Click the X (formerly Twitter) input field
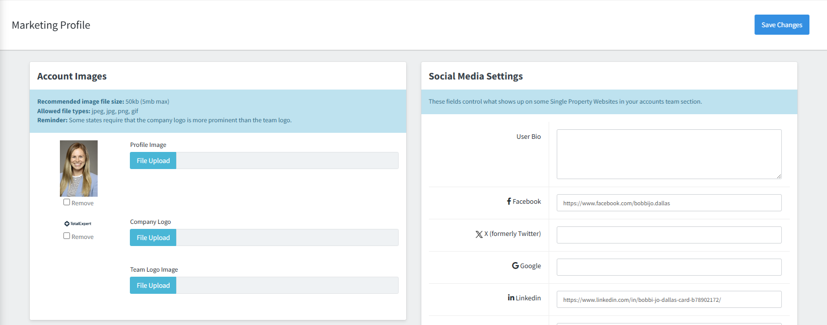 669,235
